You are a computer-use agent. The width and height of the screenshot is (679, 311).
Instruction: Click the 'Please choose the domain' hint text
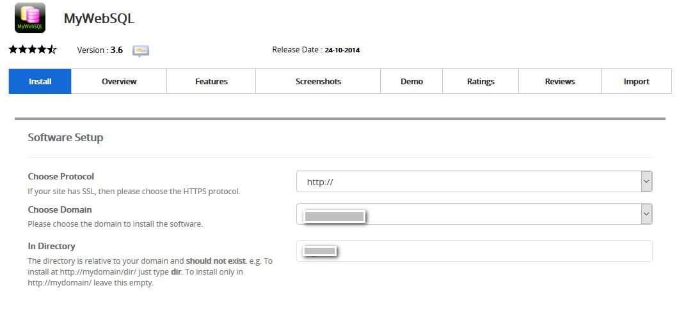[x=115, y=224]
